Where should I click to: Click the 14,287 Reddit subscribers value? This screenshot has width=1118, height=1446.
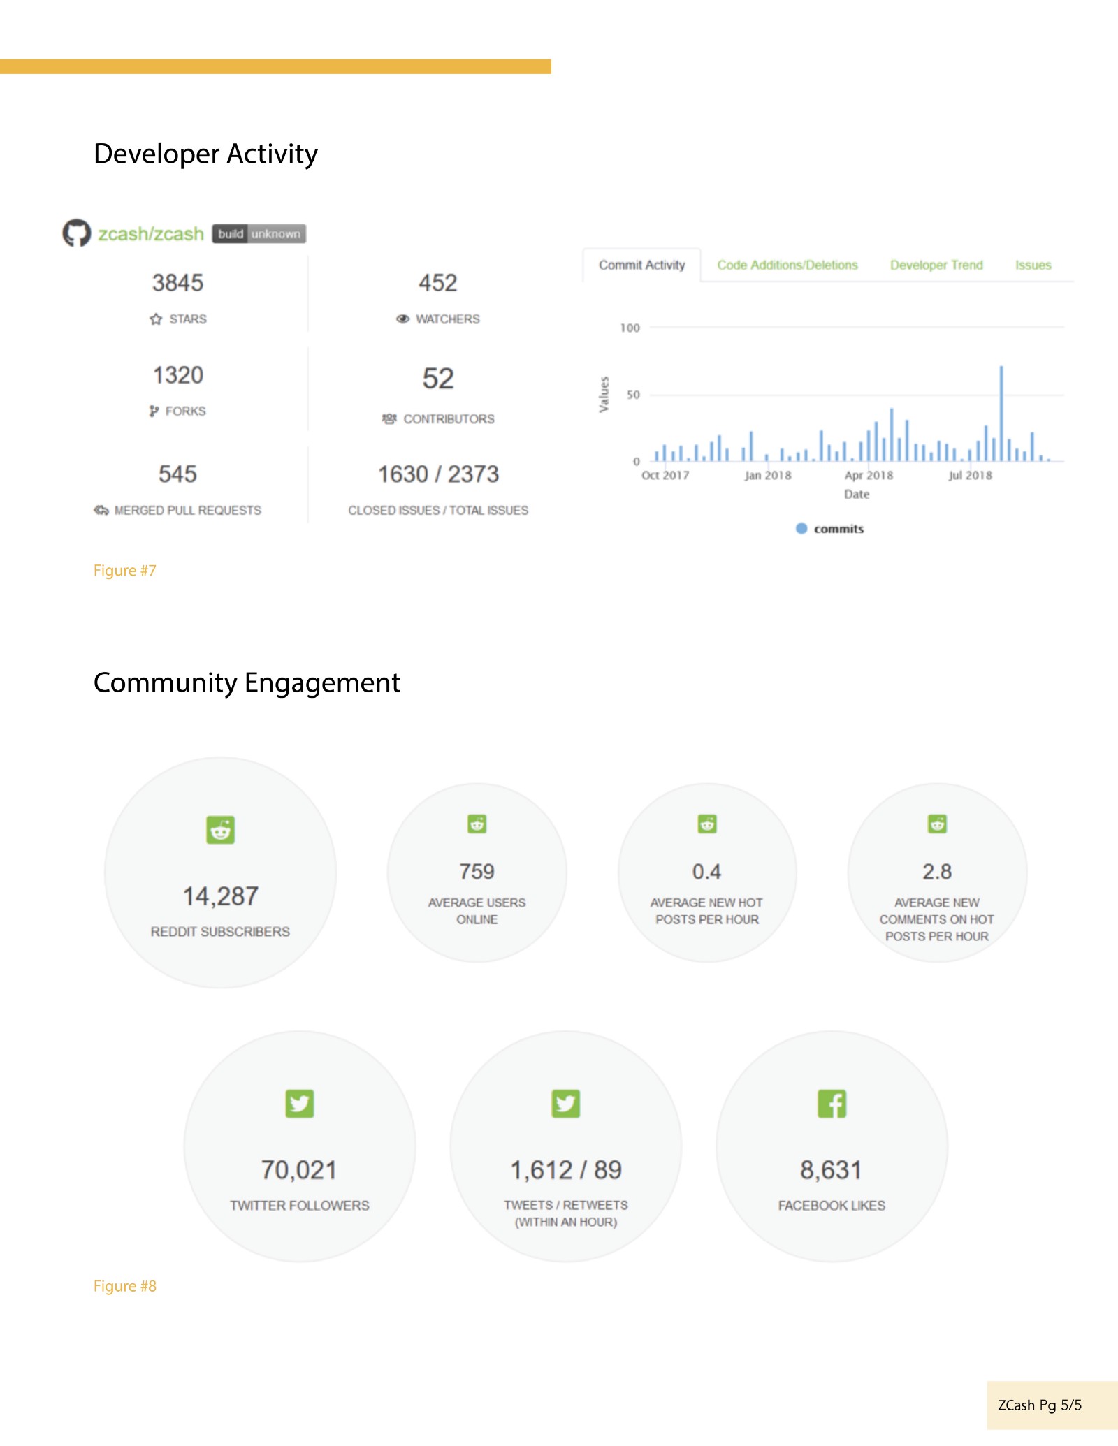[220, 896]
